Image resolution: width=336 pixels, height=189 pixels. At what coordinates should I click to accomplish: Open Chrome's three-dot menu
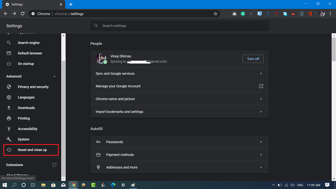(x=330, y=14)
